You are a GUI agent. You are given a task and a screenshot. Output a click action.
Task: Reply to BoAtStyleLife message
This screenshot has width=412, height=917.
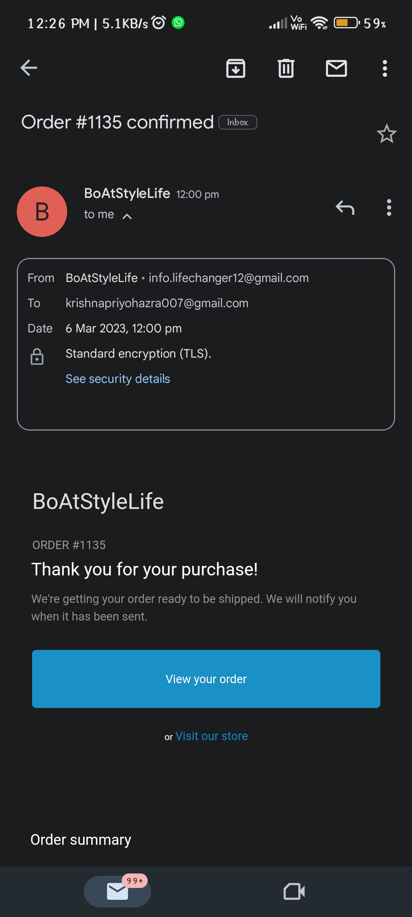point(345,207)
